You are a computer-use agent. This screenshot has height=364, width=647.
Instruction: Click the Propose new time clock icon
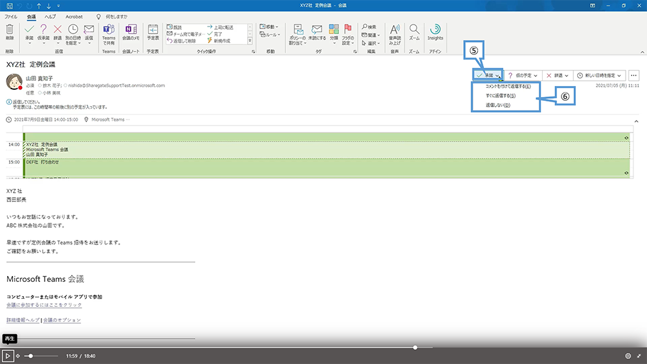click(x=73, y=29)
